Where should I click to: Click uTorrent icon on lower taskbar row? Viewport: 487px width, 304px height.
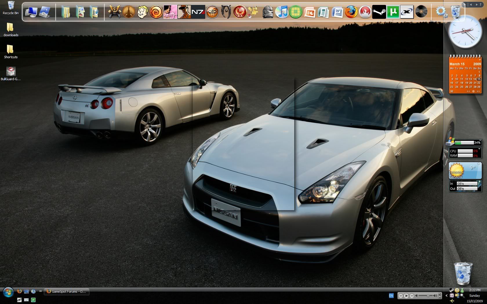(33, 300)
